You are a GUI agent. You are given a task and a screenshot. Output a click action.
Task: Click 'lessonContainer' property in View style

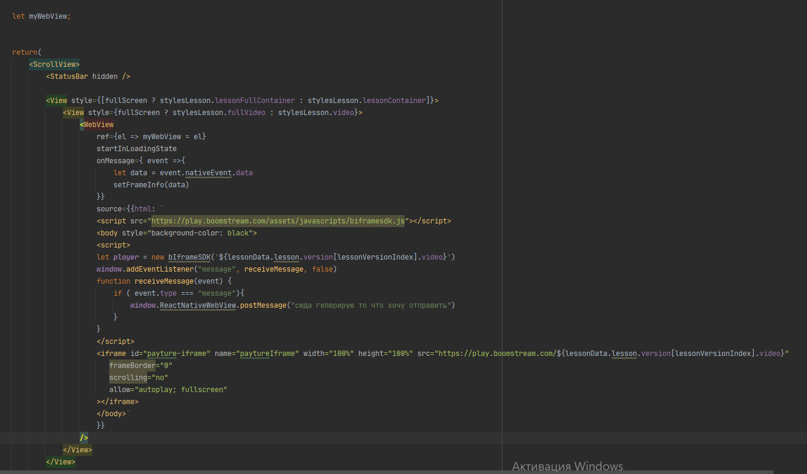click(x=395, y=100)
